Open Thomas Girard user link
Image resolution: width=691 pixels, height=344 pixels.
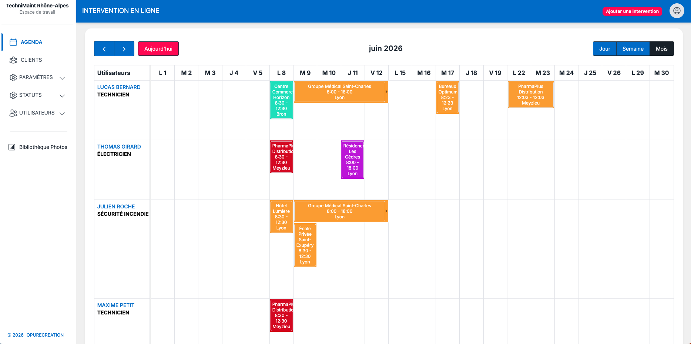click(119, 147)
